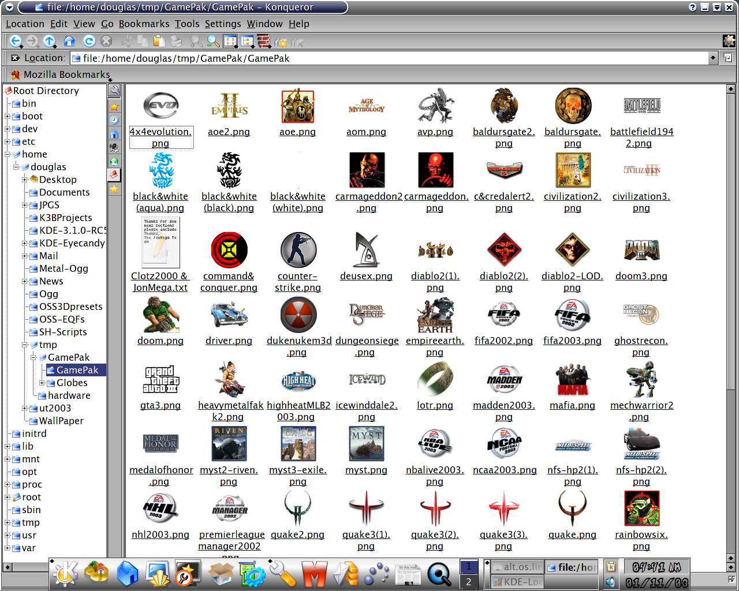Select the Root Directory red folder sidebar tab
Image resolution: width=739 pixels, height=591 pixels.
click(x=114, y=174)
